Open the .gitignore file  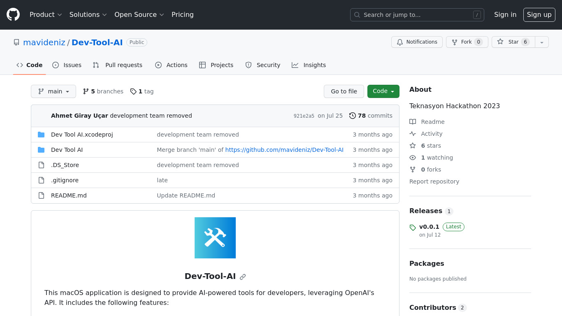(65, 180)
